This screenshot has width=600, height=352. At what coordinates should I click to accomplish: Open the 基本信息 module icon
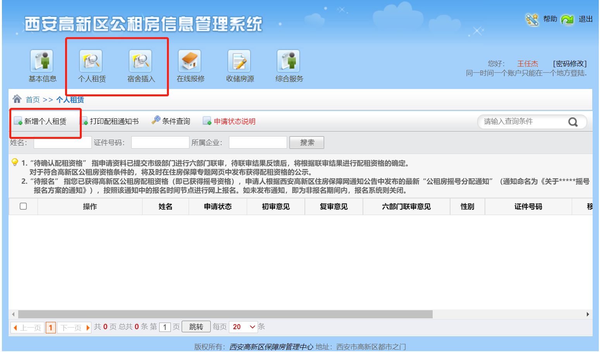42,61
